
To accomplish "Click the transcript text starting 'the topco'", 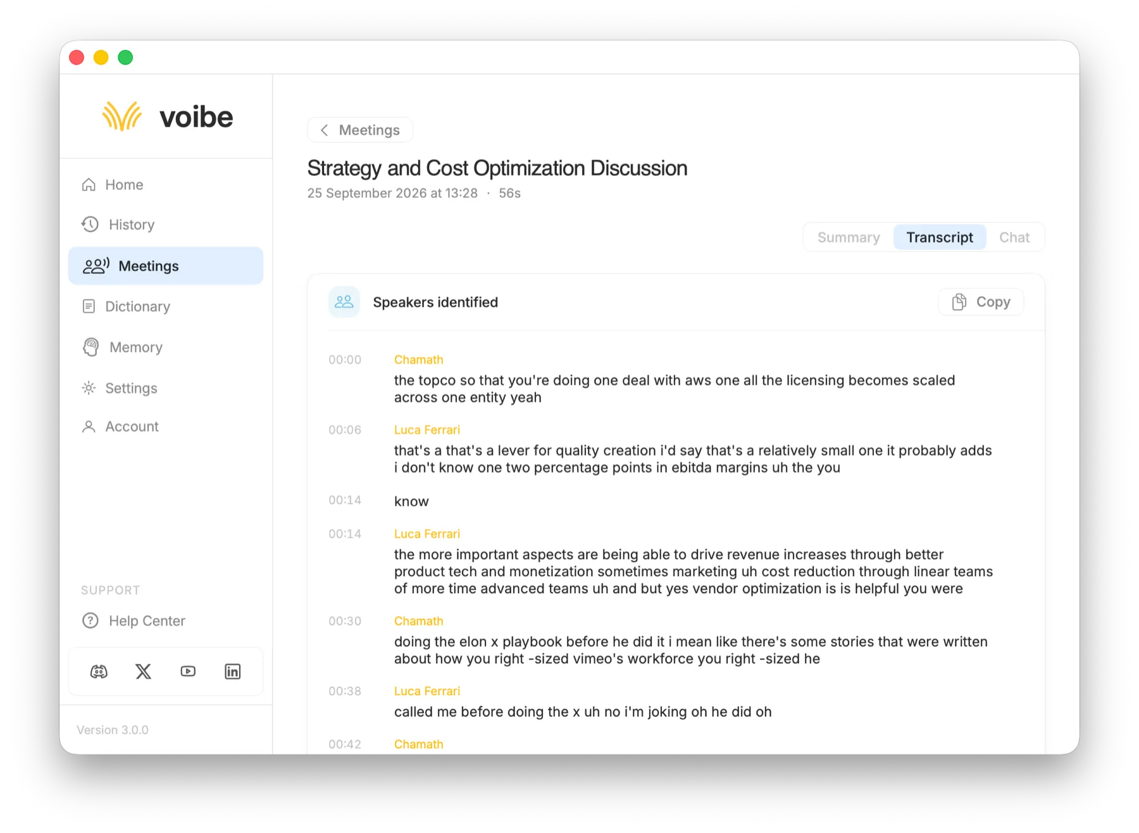I will pos(675,389).
